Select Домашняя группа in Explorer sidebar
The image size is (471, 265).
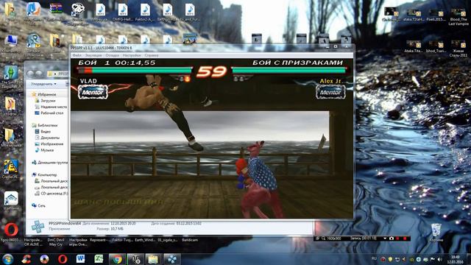[49, 163]
